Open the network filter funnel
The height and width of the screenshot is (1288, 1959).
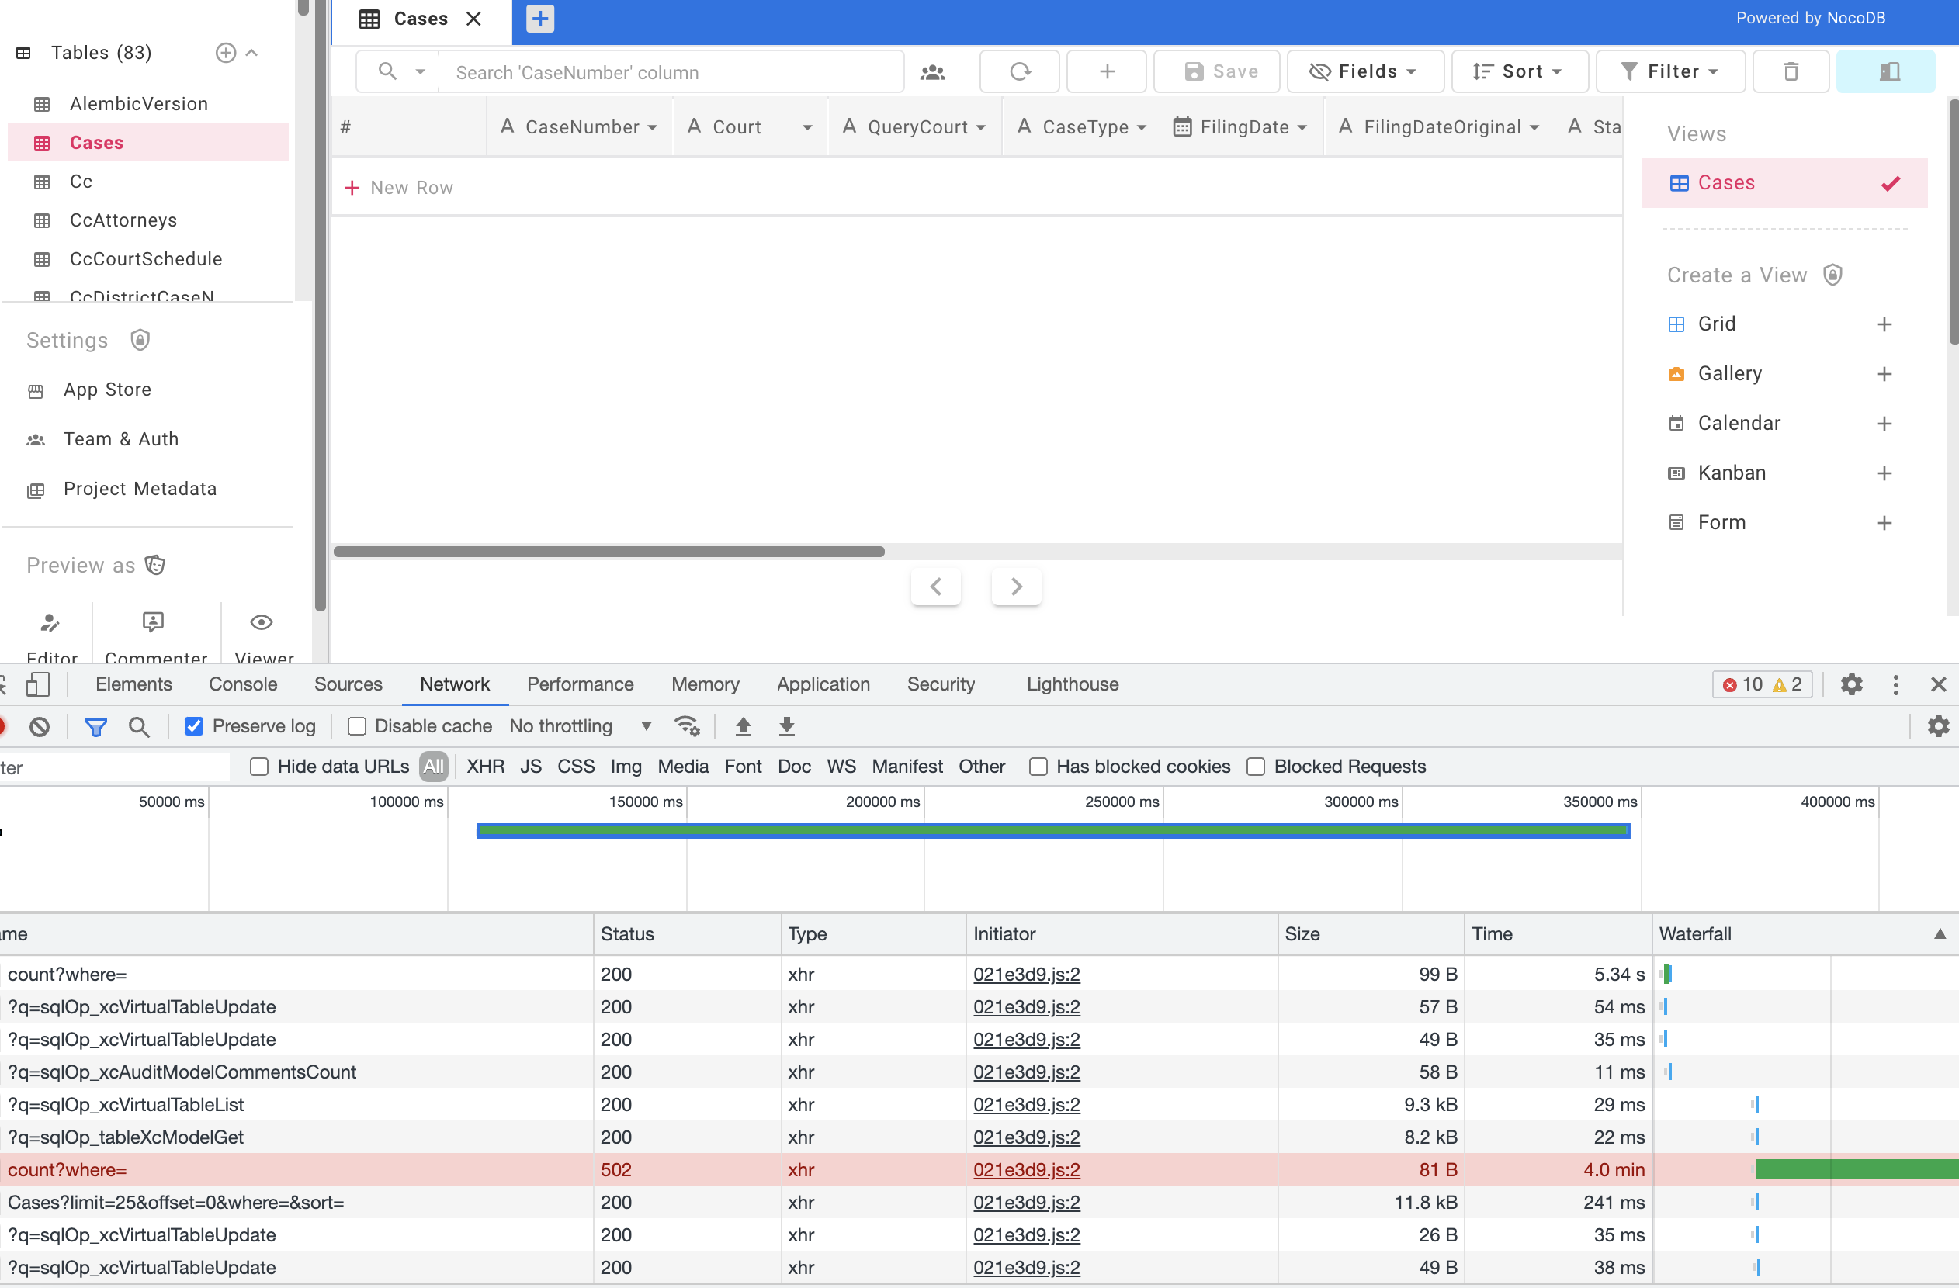coord(95,726)
